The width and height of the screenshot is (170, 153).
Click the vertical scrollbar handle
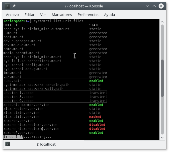(162, 78)
